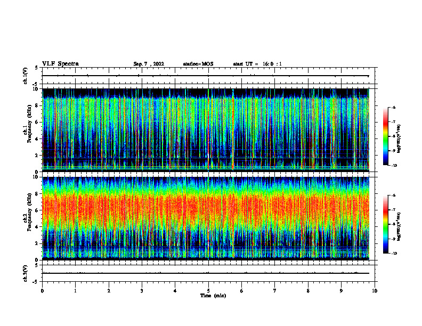Click time axis tick label "8"

[308, 291]
